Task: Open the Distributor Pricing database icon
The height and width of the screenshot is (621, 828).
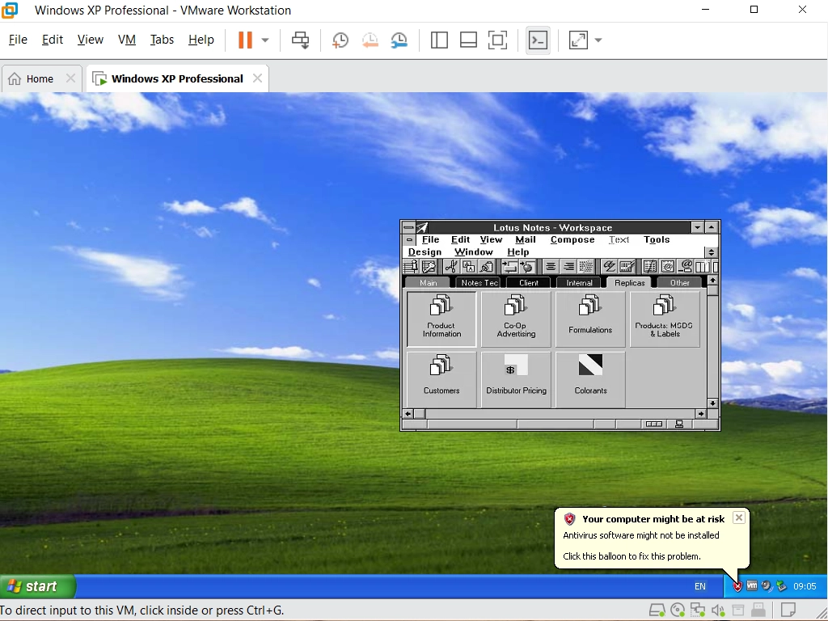Action: (x=516, y=380)
